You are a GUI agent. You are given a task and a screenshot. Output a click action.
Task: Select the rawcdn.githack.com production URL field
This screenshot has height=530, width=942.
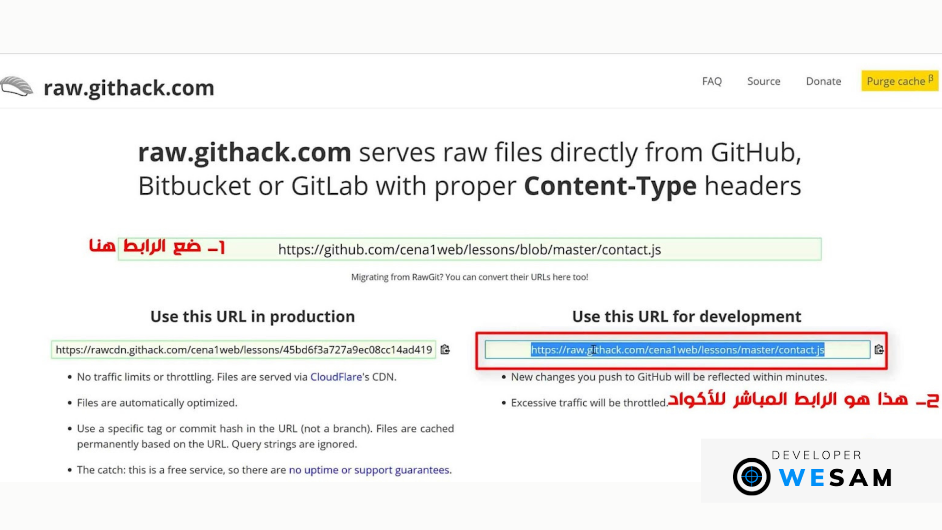coord(244,350)
